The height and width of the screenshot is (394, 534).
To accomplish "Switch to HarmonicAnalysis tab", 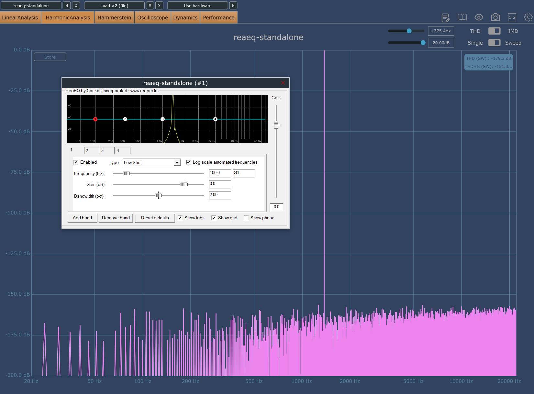I will [x=68, y=17].
